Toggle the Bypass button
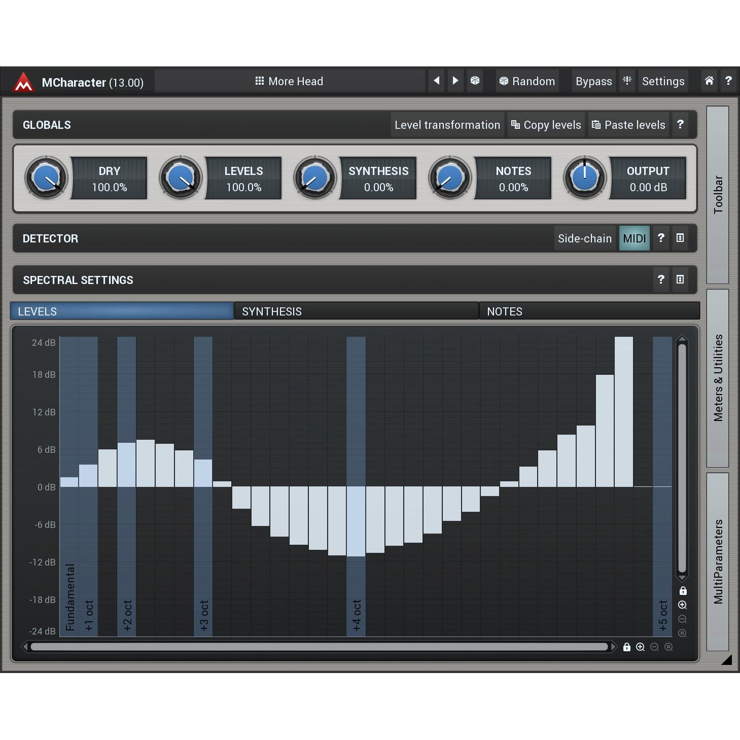Image resolution: width=740 pixels, height=740 pixels. pyautogui.click(x=593, y=81)
